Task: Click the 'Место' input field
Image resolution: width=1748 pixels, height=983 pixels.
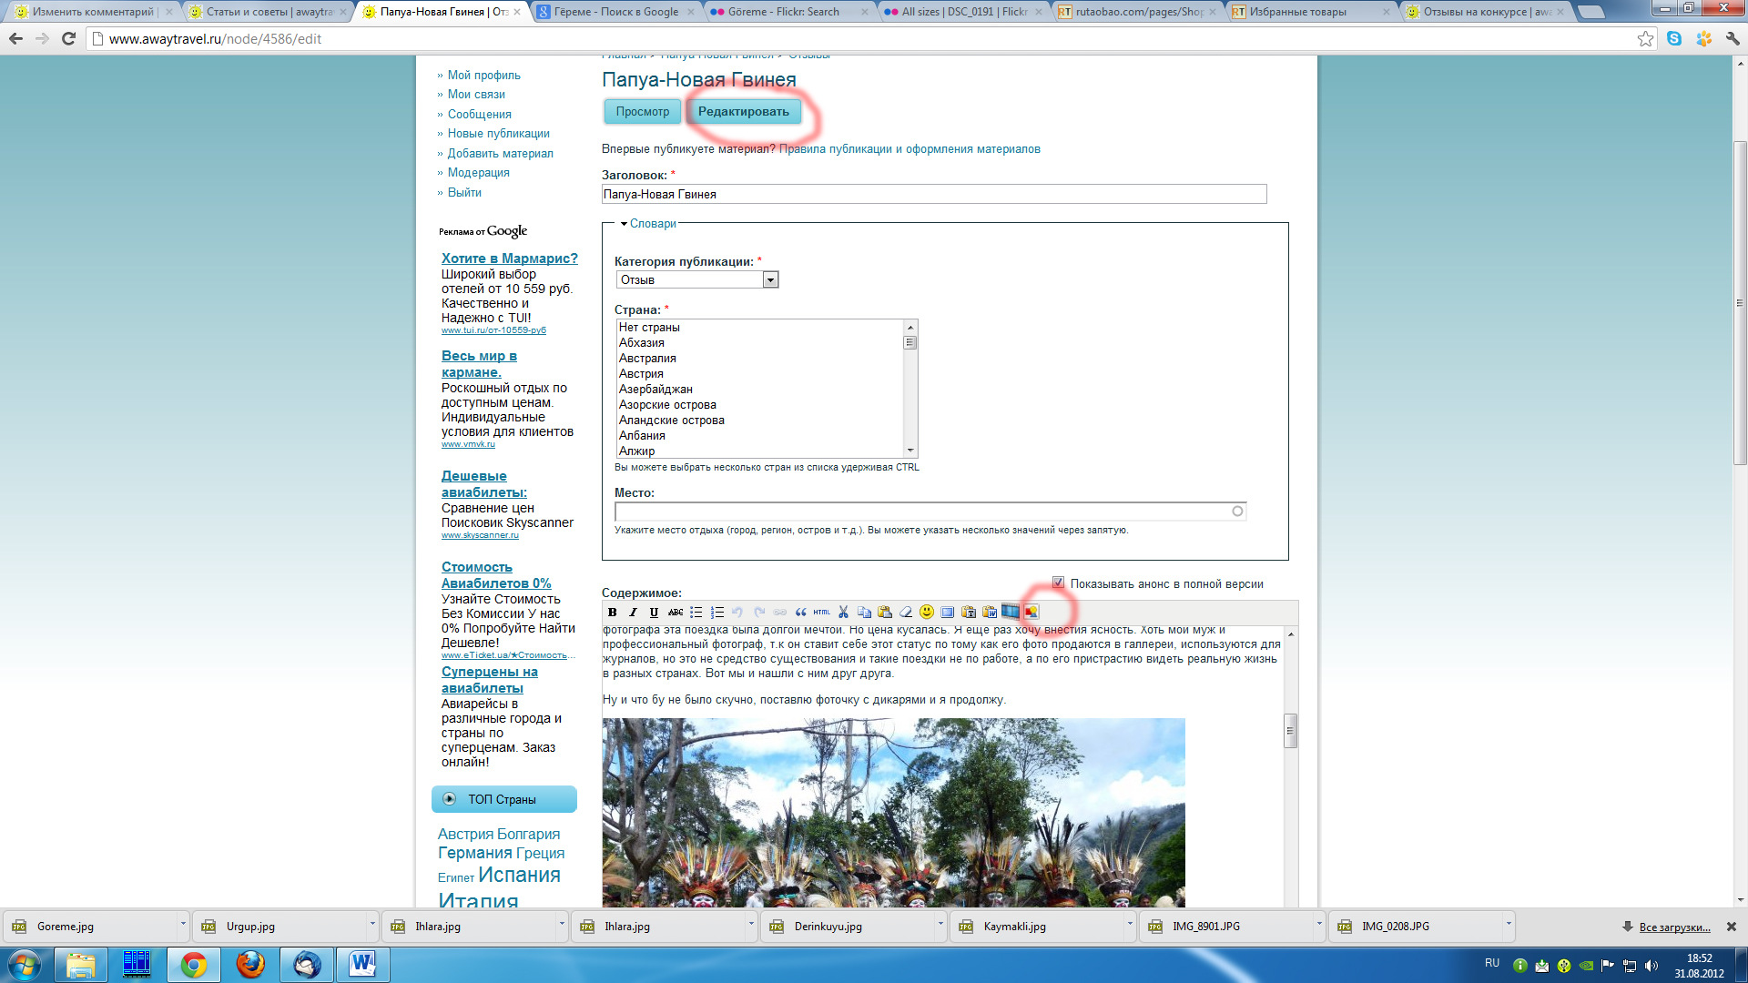Action: (930, 511)
